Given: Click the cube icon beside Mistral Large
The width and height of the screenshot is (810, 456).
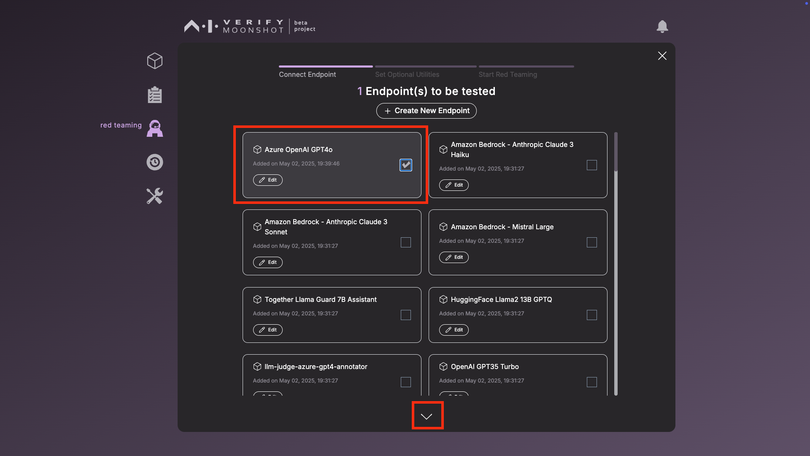Looking at the screenshot, I should click(x=443, y=227).
